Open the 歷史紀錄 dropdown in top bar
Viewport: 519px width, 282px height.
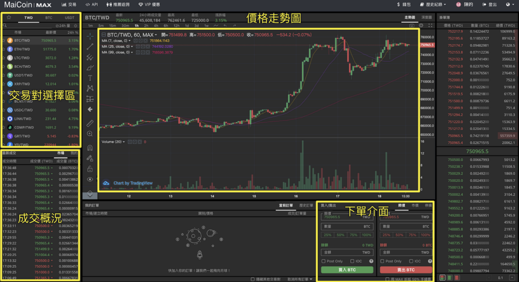433,5
